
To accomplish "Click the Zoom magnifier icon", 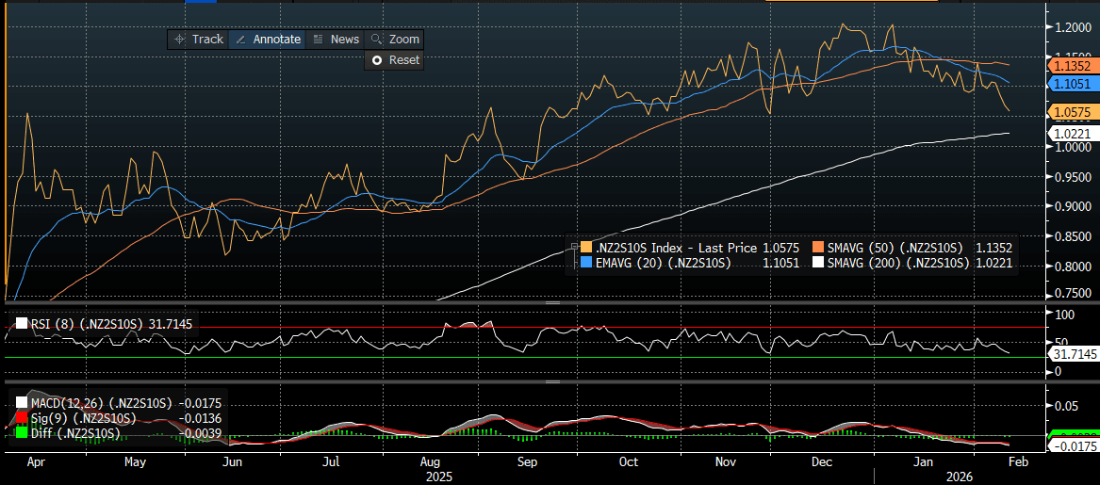I will (377, 40).
